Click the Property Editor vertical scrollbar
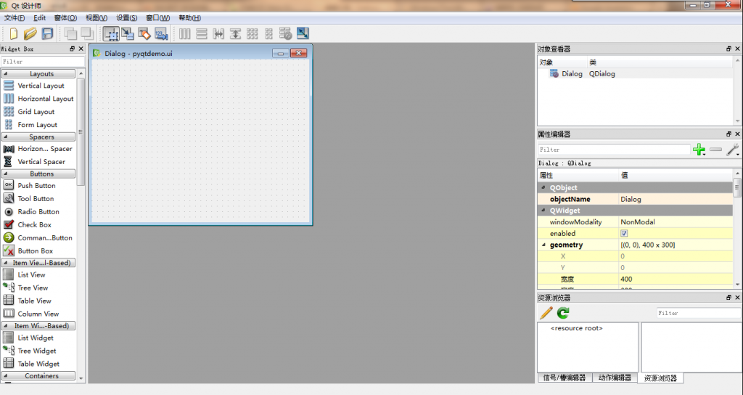Viewport: 743px width, 395px height. [739, 232]
